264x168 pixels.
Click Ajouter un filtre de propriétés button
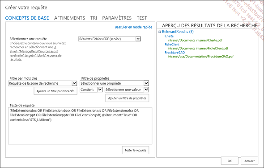127,98
